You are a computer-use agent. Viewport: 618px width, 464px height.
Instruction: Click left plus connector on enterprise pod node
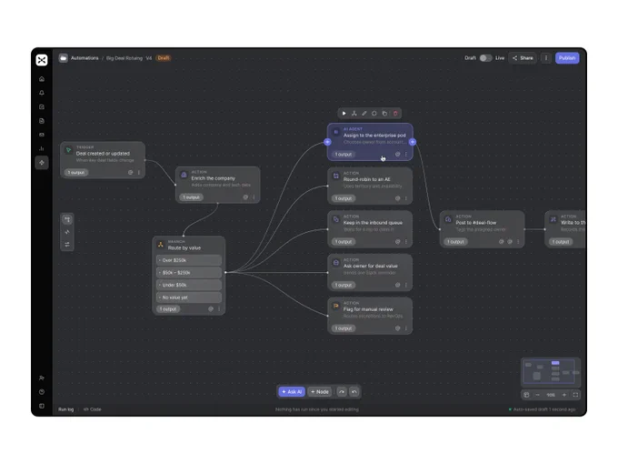point(327,142)
